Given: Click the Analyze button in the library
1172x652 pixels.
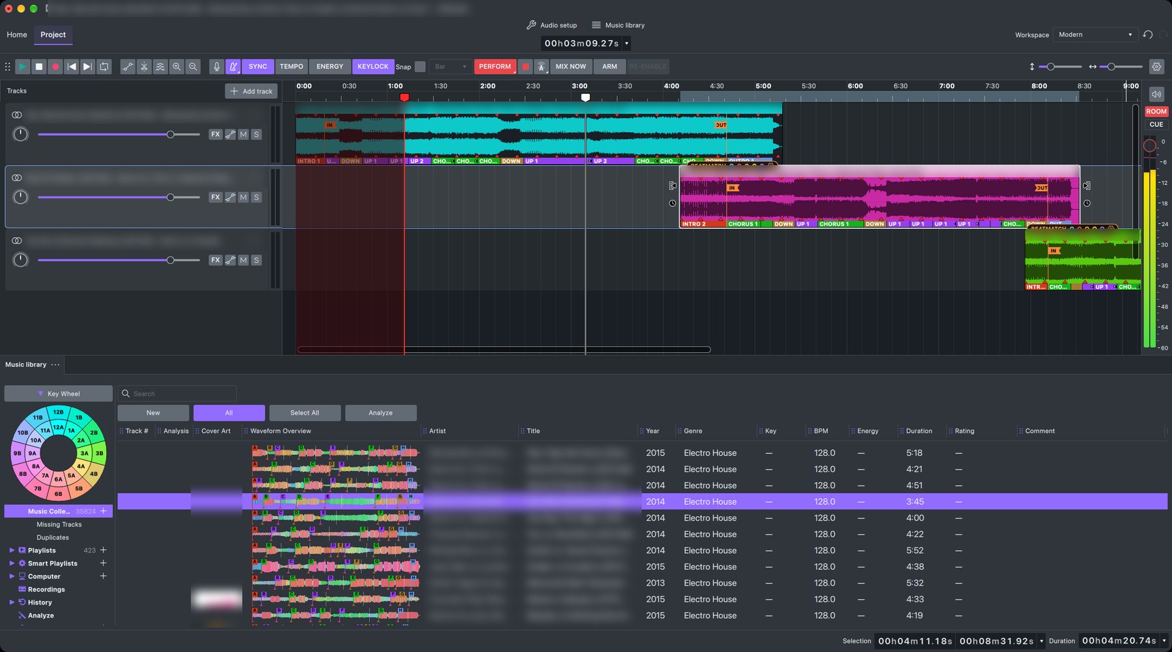Looking at the screenshot, I should click(x=381, y=413).
